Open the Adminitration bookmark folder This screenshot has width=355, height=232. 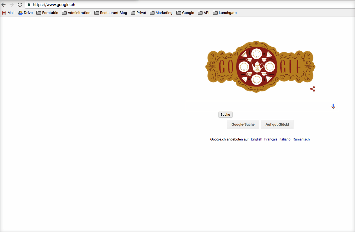[x=76, y=13]
